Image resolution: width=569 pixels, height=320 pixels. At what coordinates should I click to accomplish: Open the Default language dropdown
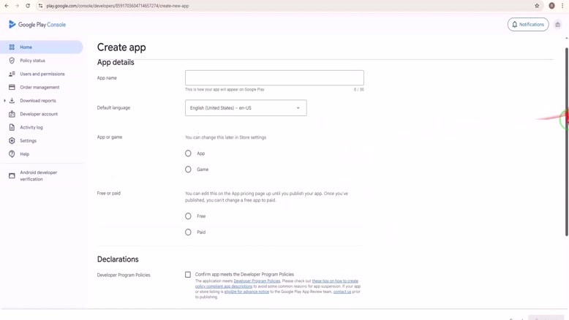pyautogui.click(x=246, y=108)
